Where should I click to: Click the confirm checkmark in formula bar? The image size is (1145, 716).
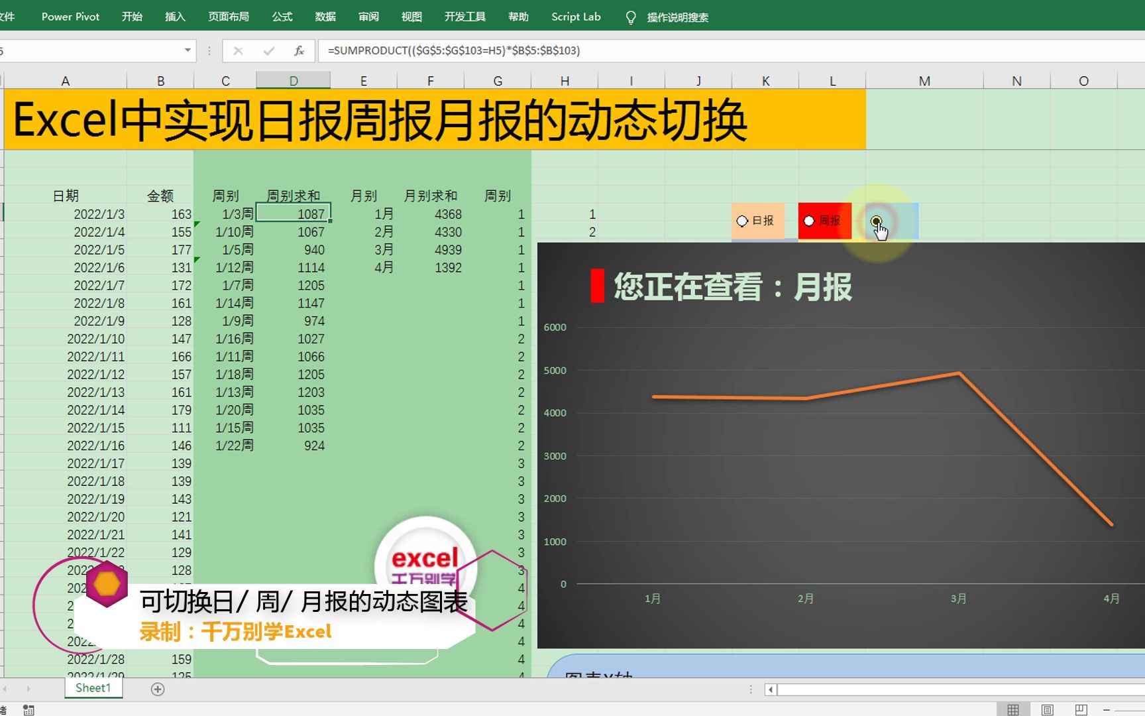pyautogui.click(x=268, y=50)
